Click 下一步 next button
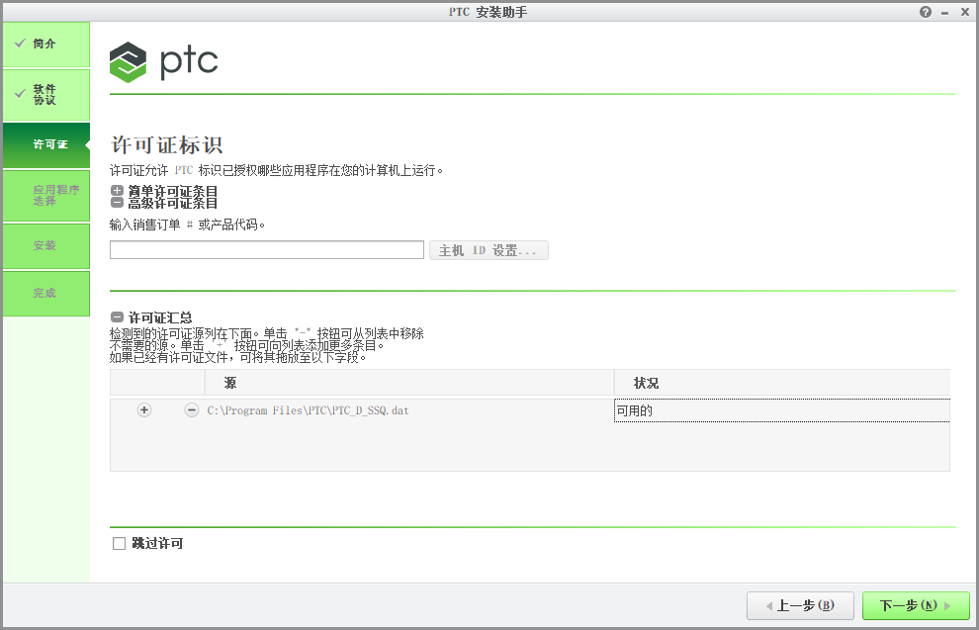The width and height of the screenshot is (979, 630). [916, 605]
